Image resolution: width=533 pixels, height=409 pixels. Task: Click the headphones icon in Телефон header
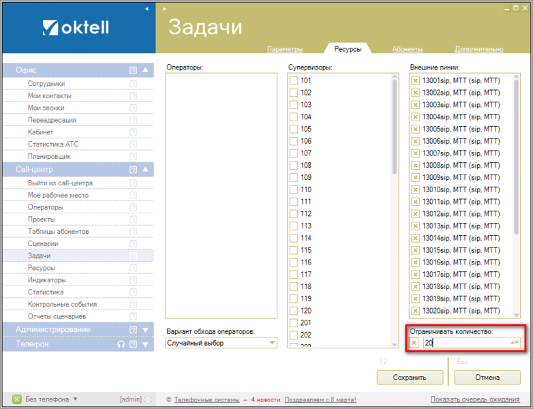coord(121,344)
